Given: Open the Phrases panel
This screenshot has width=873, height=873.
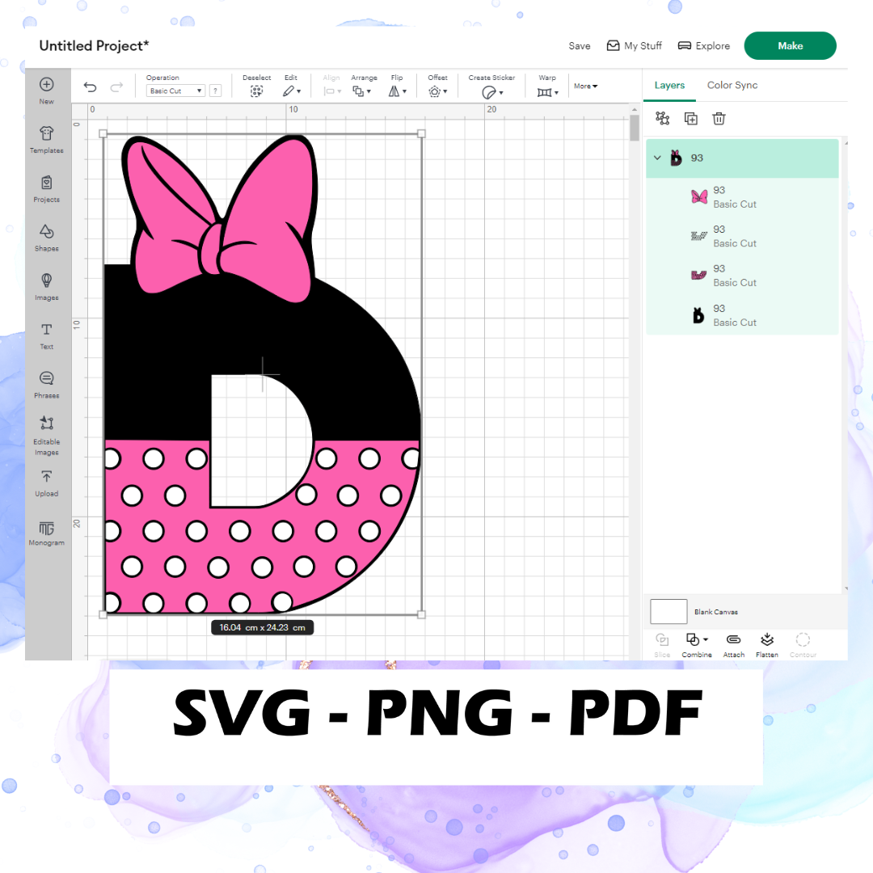Looking at the screenshot, I should (x=47, y=385).
